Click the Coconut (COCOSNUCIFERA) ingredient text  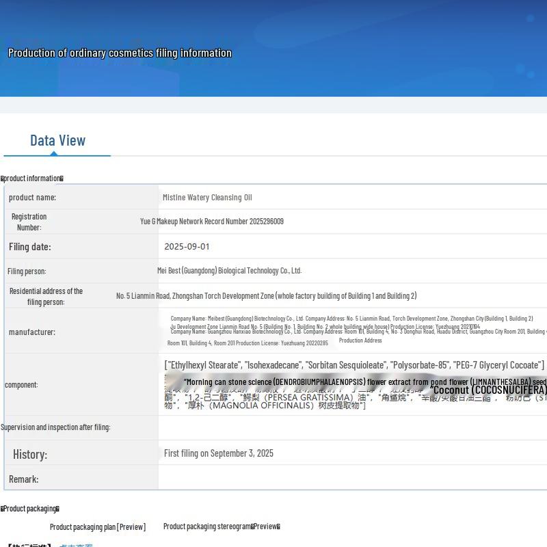[488, 390]
